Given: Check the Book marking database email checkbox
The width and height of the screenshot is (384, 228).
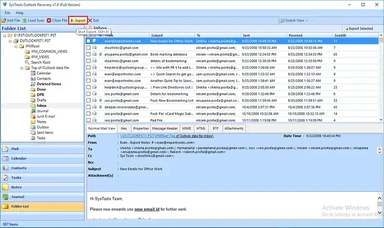Looking at the screenshot, I should 88,54.
